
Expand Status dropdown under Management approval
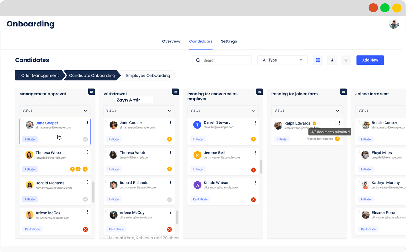(55, 110)
